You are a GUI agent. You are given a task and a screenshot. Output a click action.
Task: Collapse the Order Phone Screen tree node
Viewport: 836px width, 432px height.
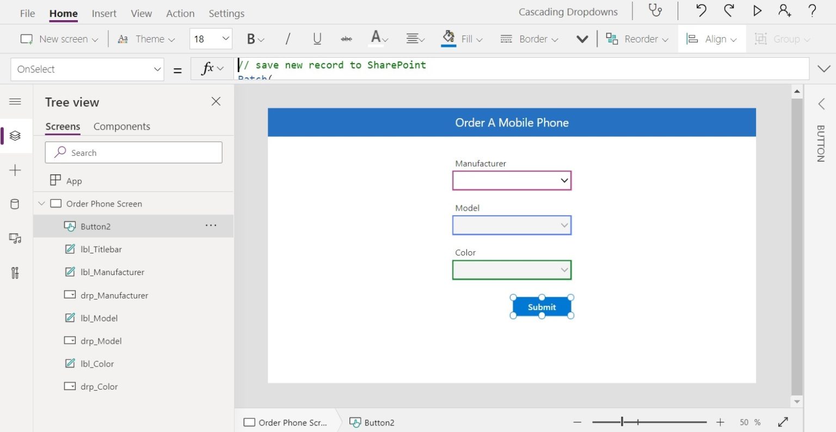(42, 203)
